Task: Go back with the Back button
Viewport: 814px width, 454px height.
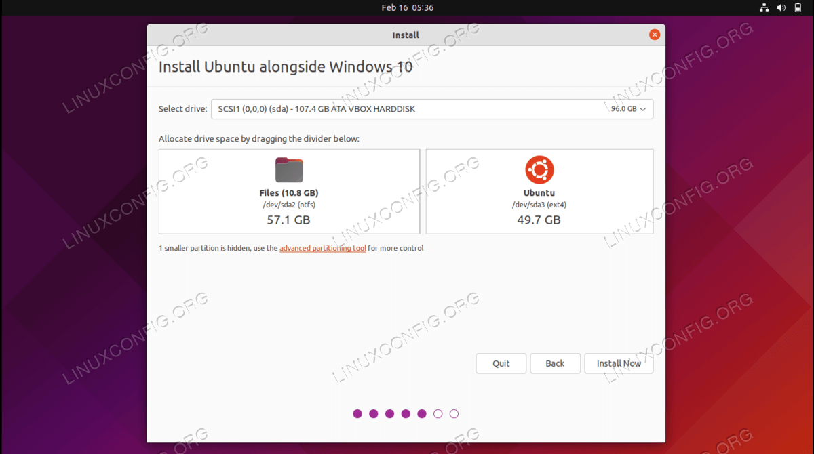Action: click(x=555, y=363)
